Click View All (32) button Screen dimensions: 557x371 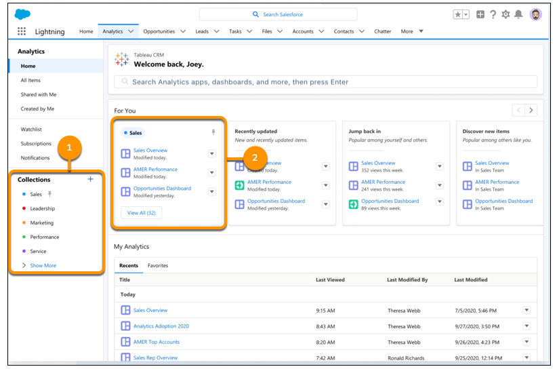tap(142, 213)
